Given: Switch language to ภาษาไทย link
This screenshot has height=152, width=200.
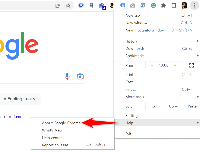Looking at the screenshot, I should 12,117.
